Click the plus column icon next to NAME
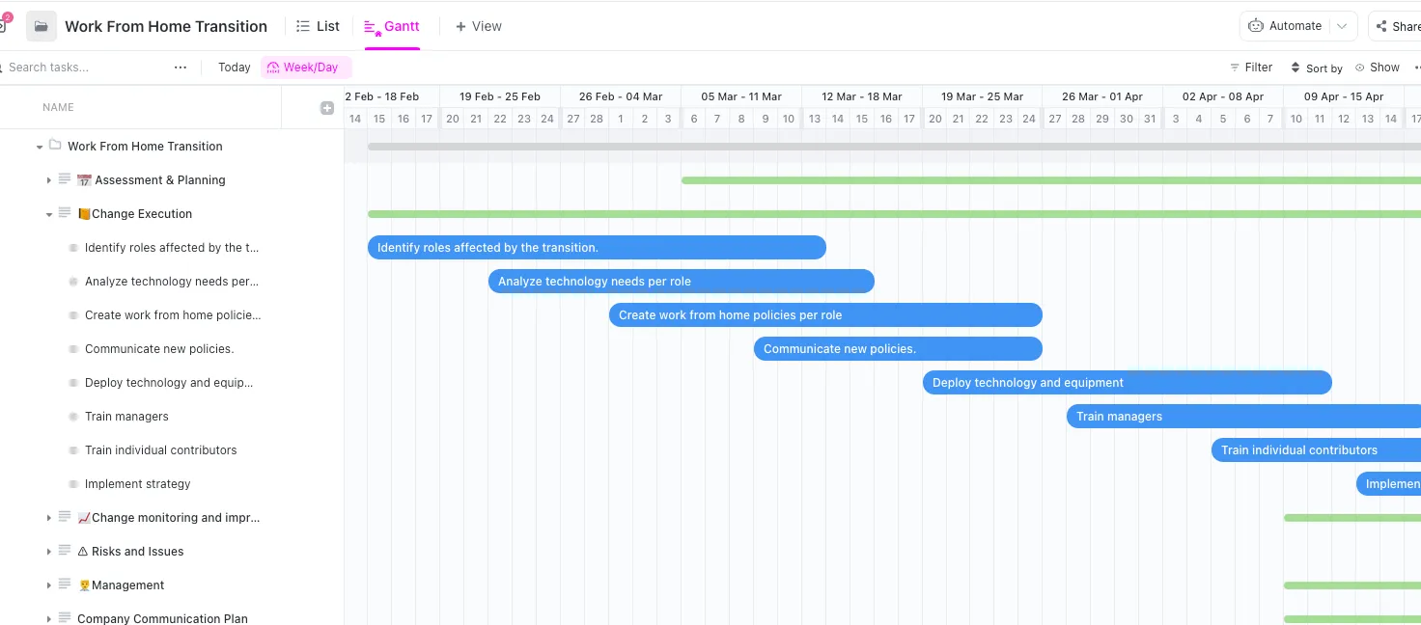Image resolution: width=1421 pixels, height=625 pixels. tap(327, 108)
